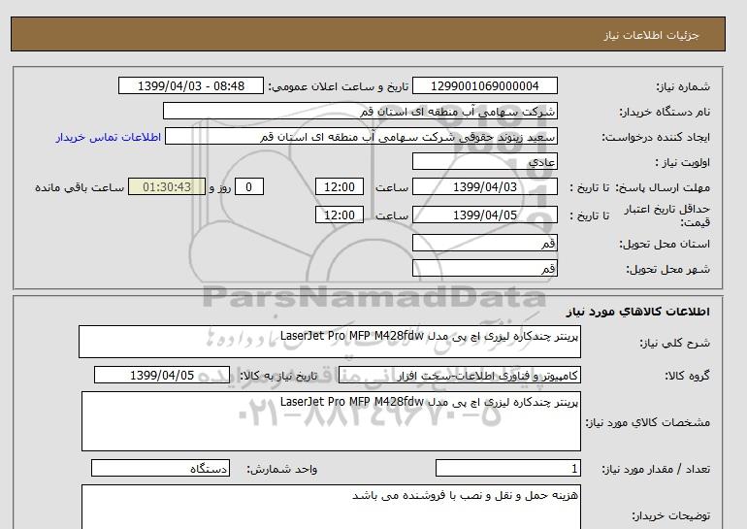Click the delivery city field قم
Screen dimensions: 747x529
tap(484, 268)
